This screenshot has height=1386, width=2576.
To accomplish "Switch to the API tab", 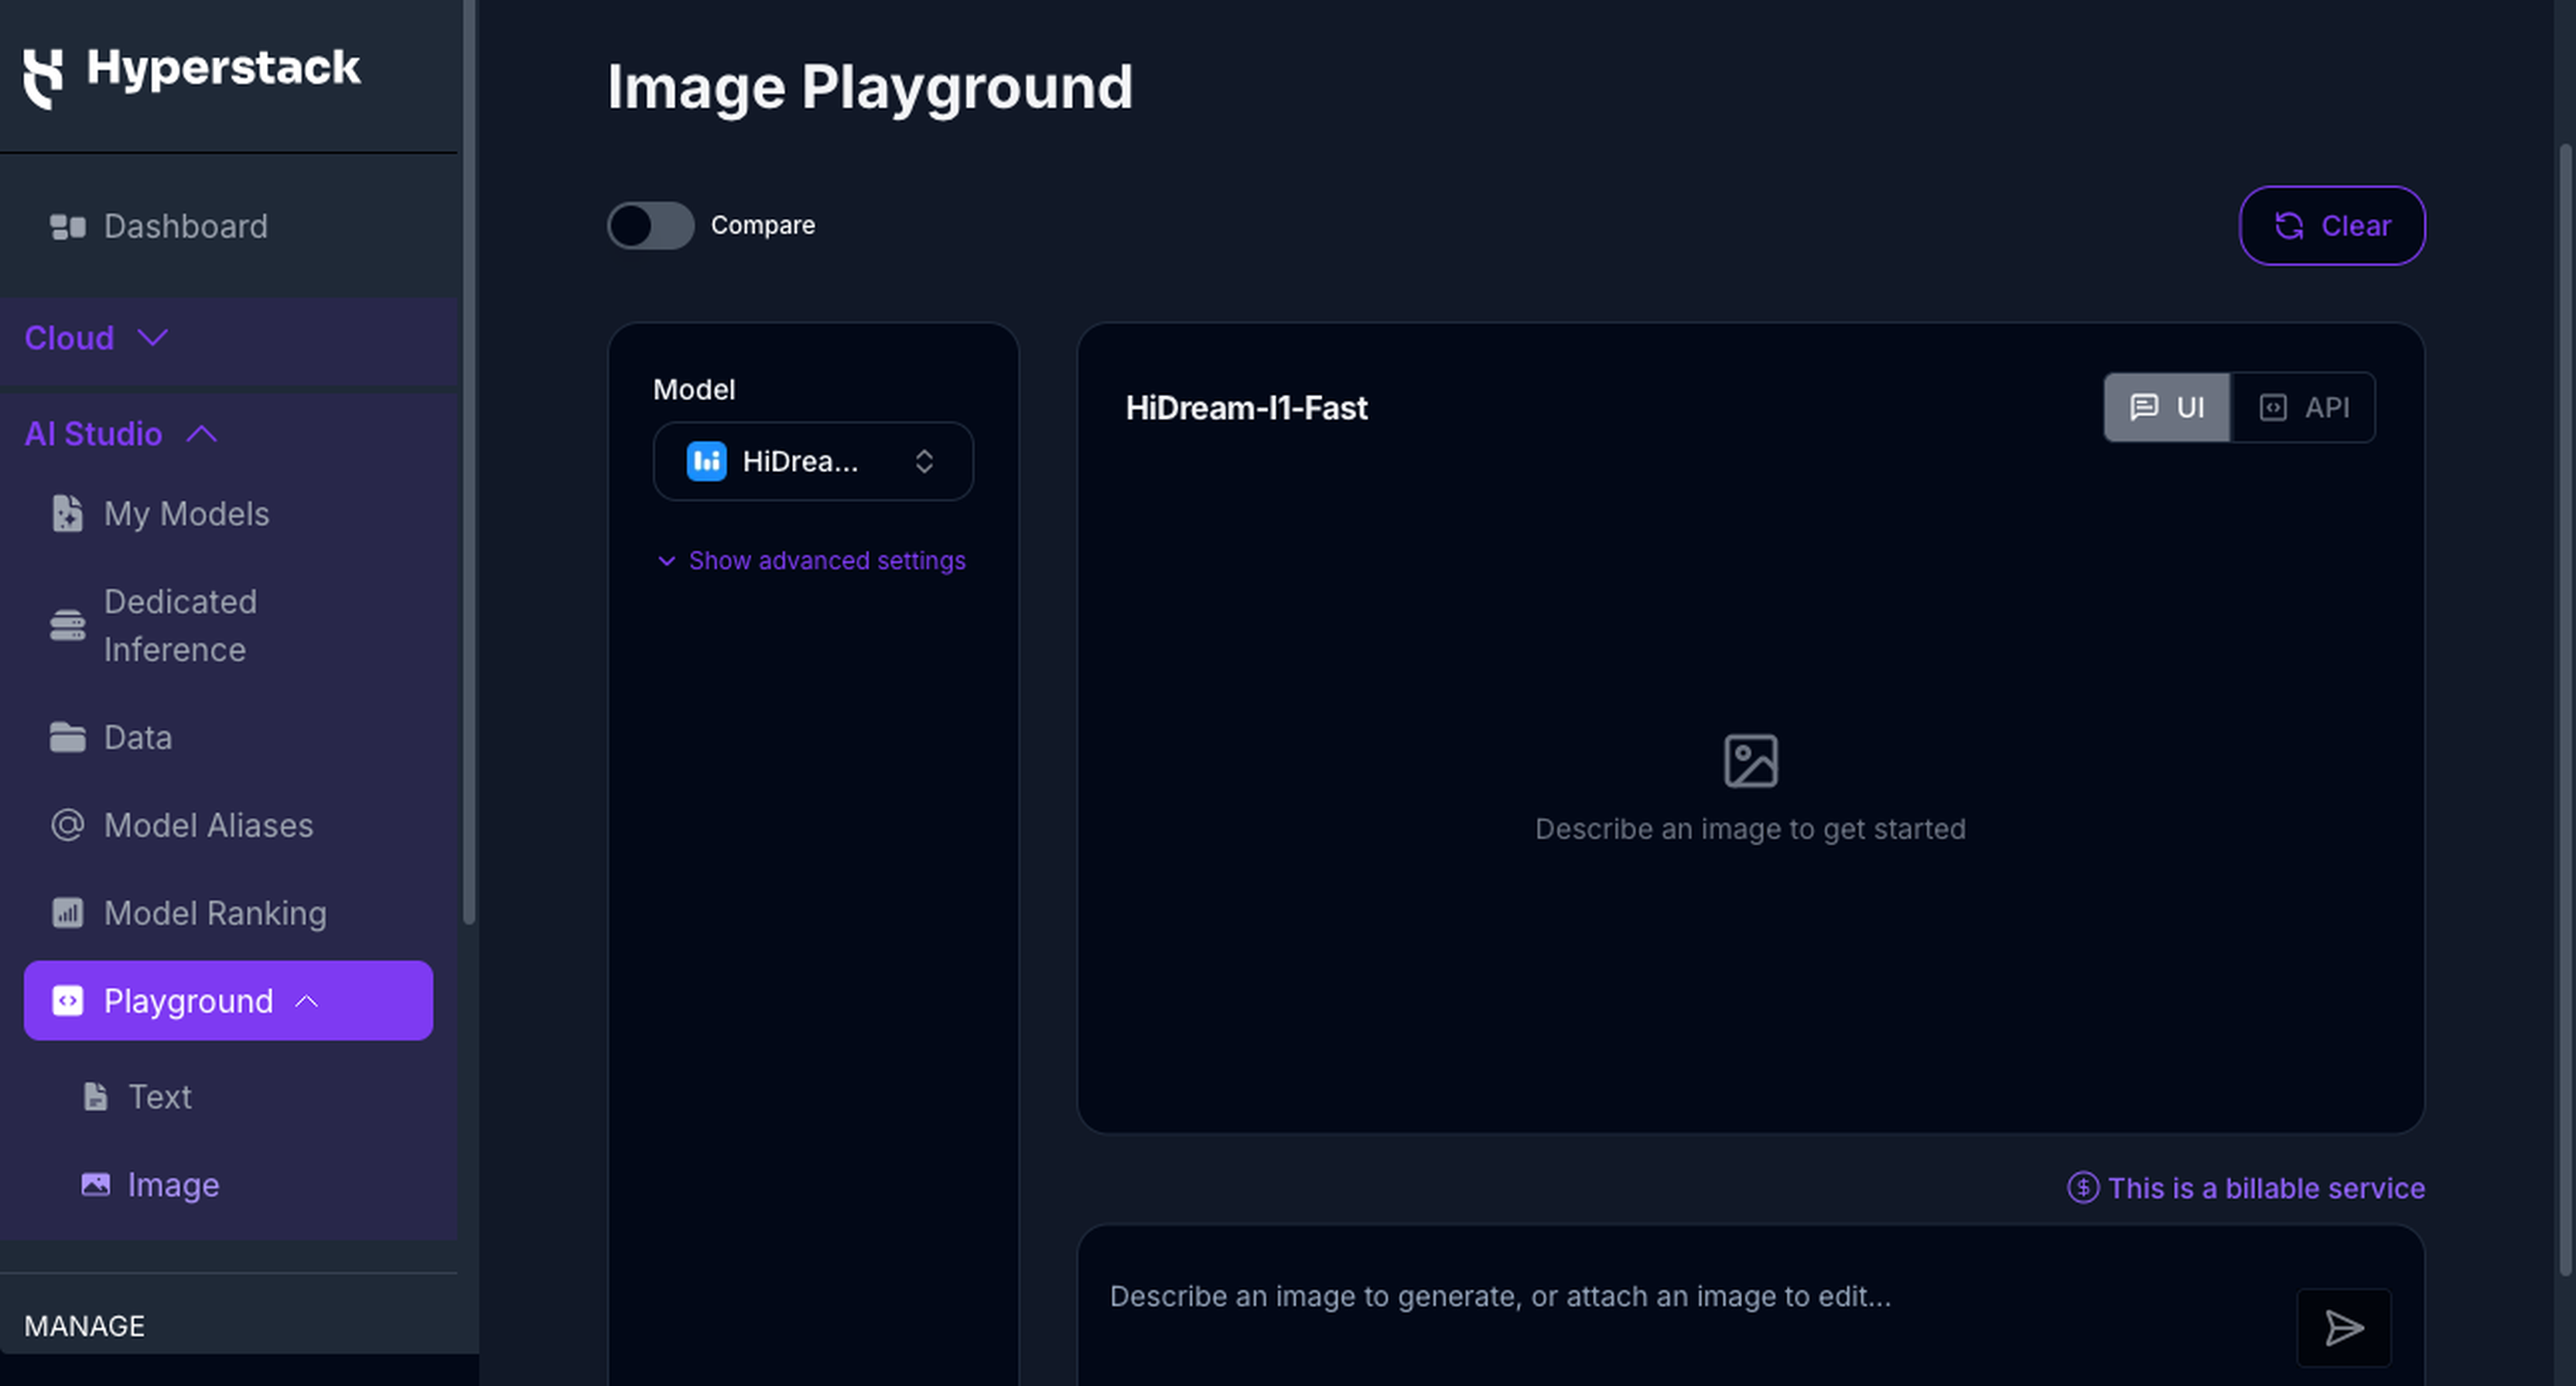I will (2303, 407).
